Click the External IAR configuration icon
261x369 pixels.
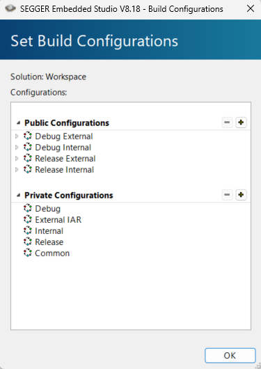[x=28, y=219]
